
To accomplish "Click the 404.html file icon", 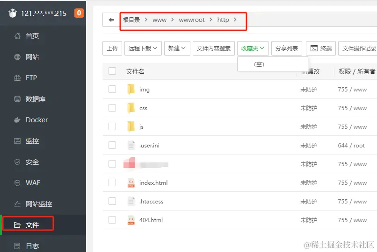I will coord(131,220).
